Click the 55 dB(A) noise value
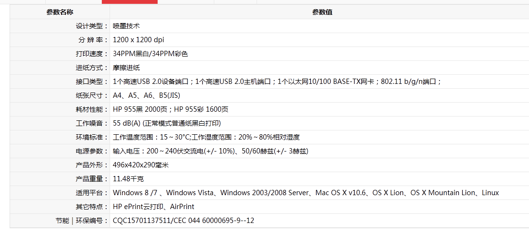This screenshot has height=234, width=529. (167, 123)
